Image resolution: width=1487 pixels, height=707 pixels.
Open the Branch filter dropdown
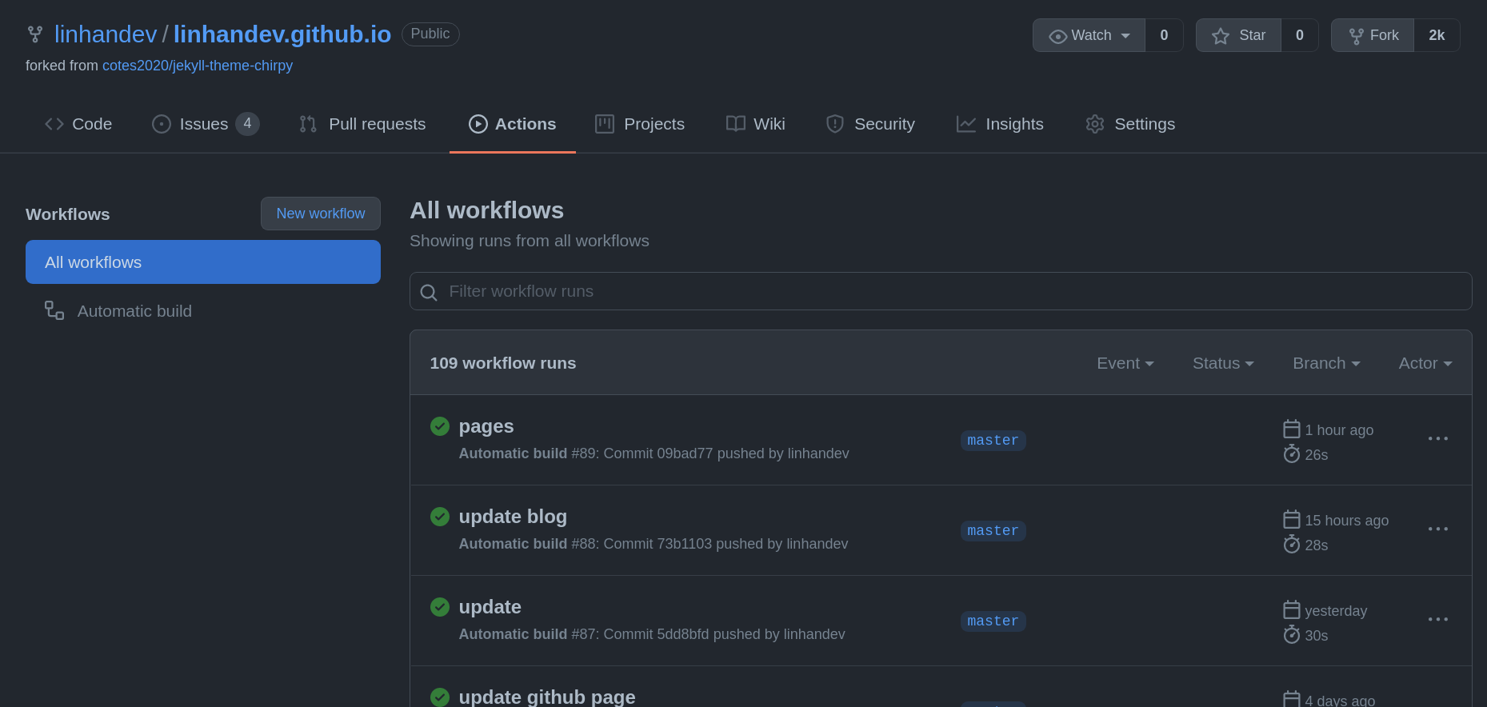(1325, 364)
